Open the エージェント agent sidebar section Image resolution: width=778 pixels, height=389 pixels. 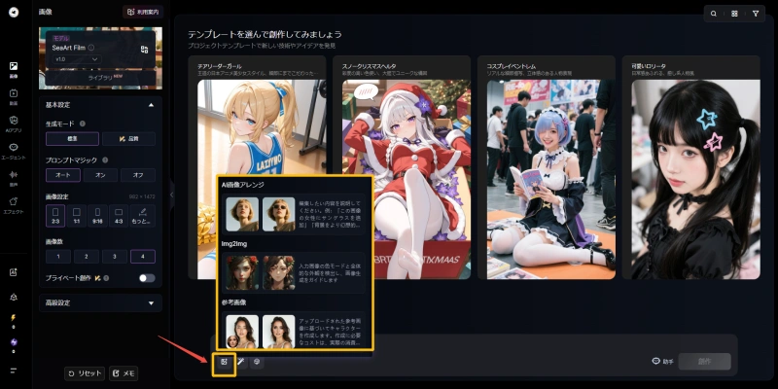14,151
